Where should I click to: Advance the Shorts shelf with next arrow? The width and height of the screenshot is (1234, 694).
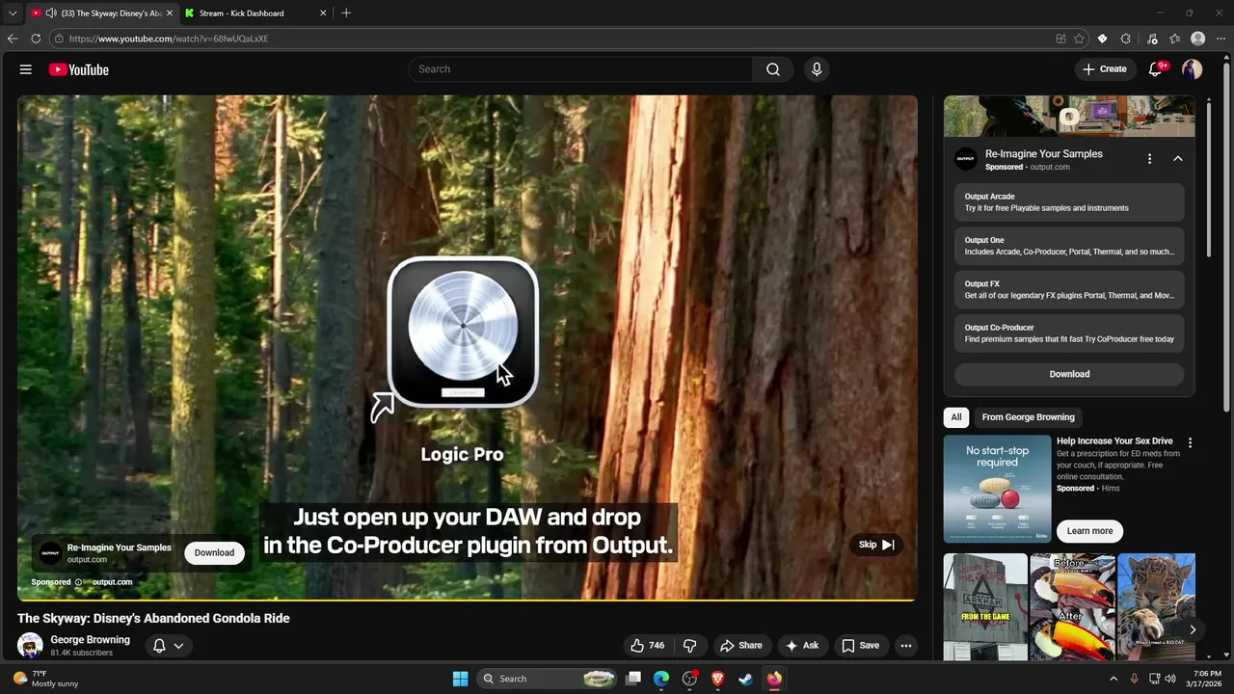[x=1193, y=629]
